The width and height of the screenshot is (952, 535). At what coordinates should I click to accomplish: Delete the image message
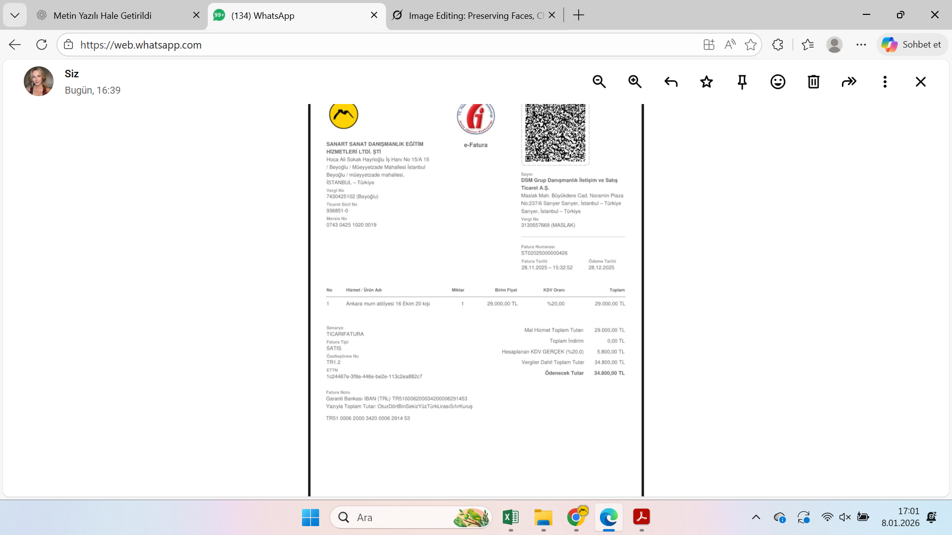[x=814, y=82]
